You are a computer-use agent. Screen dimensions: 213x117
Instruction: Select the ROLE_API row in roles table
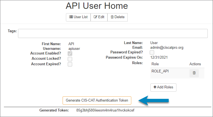pos(160,71)
